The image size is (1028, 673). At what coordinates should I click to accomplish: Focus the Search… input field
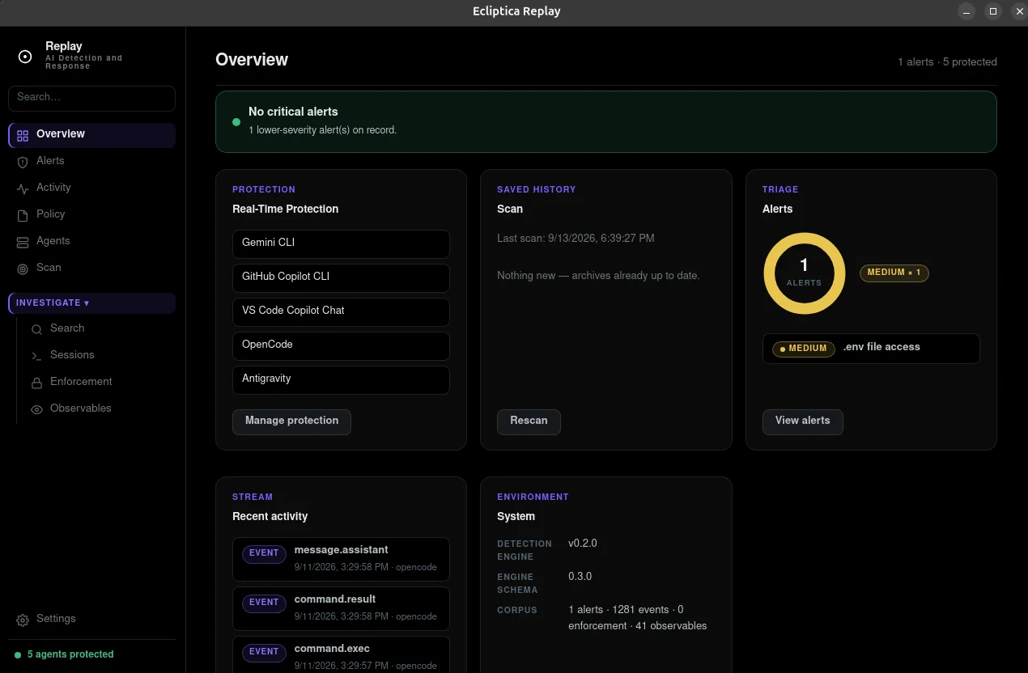91,98
